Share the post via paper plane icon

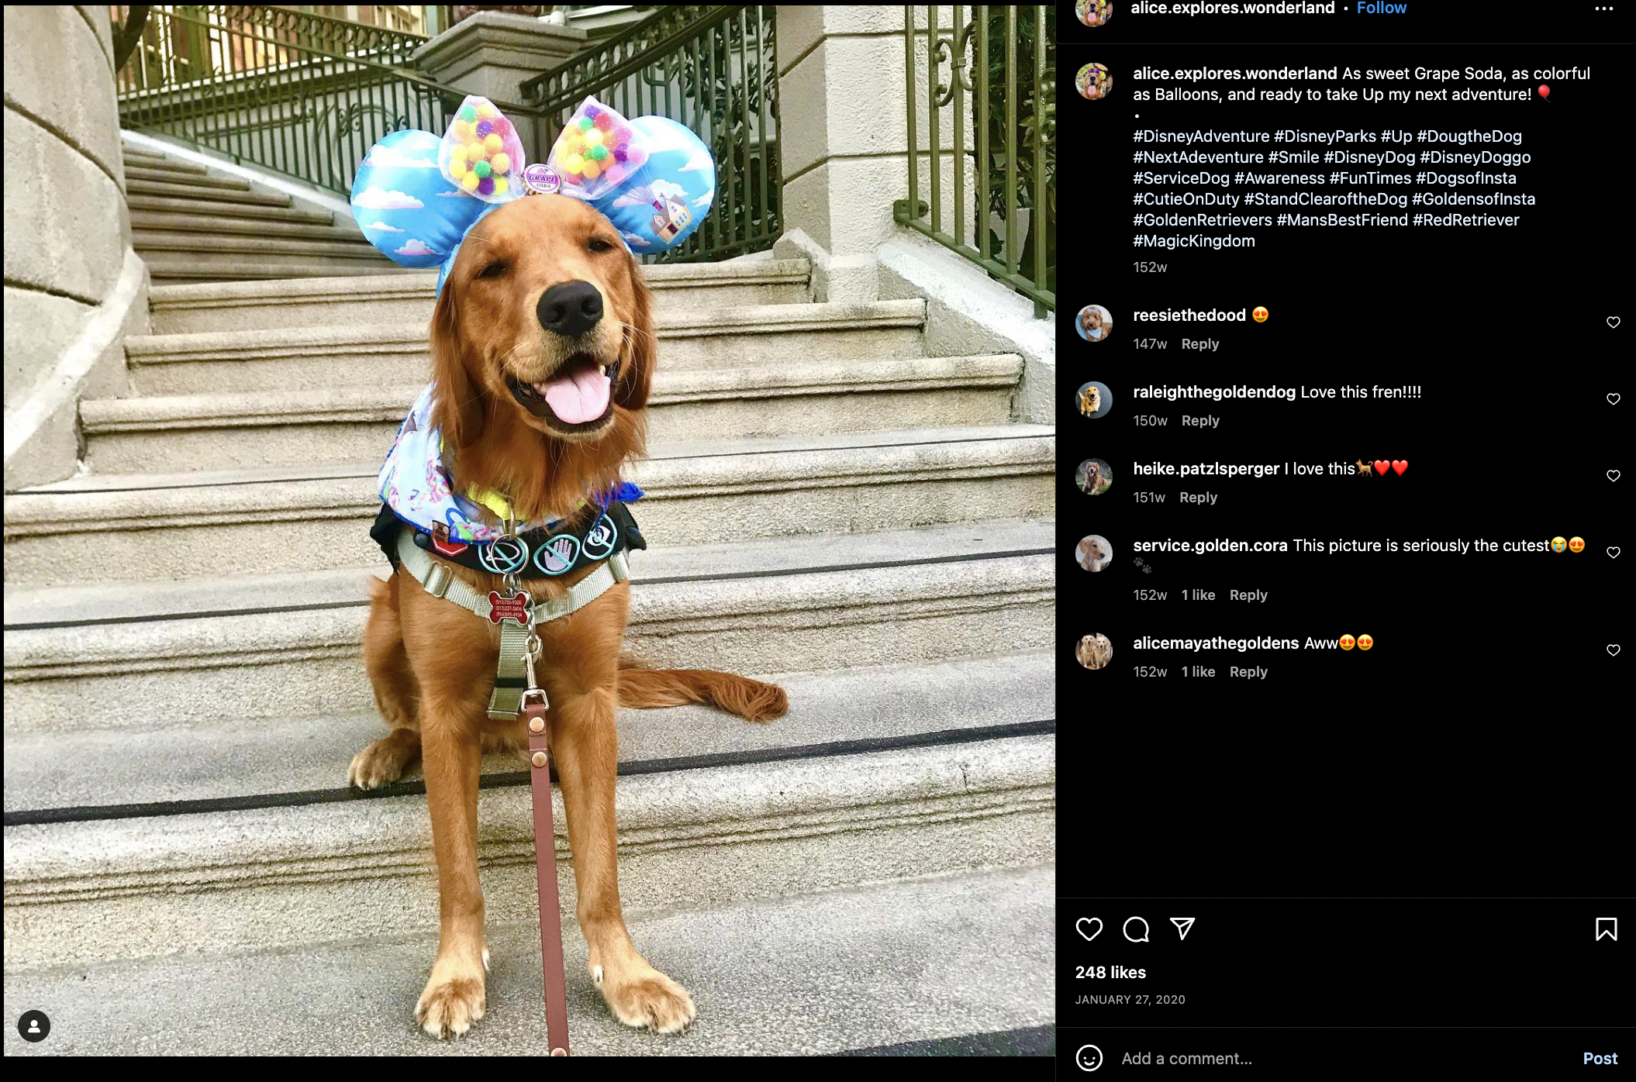click(x=1182, y=928)
